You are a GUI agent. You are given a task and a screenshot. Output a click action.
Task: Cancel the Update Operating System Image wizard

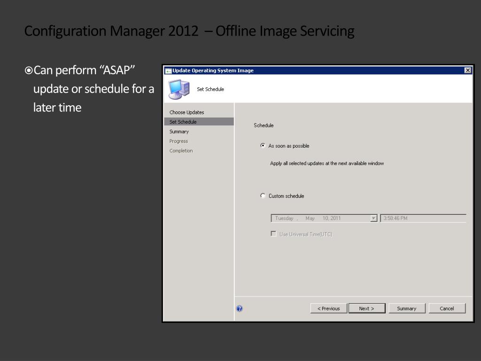coord(447,308)
